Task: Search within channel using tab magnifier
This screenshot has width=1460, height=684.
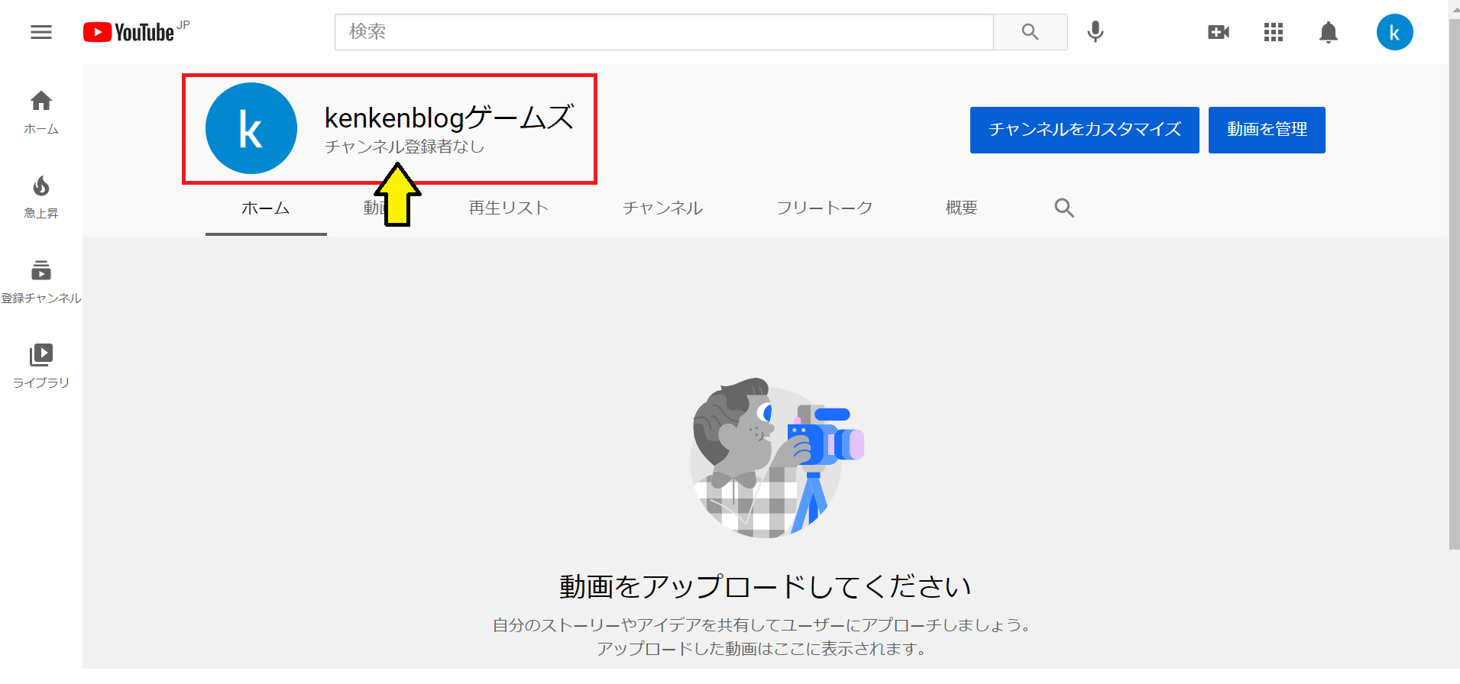Action: [x=1064, y=208]
